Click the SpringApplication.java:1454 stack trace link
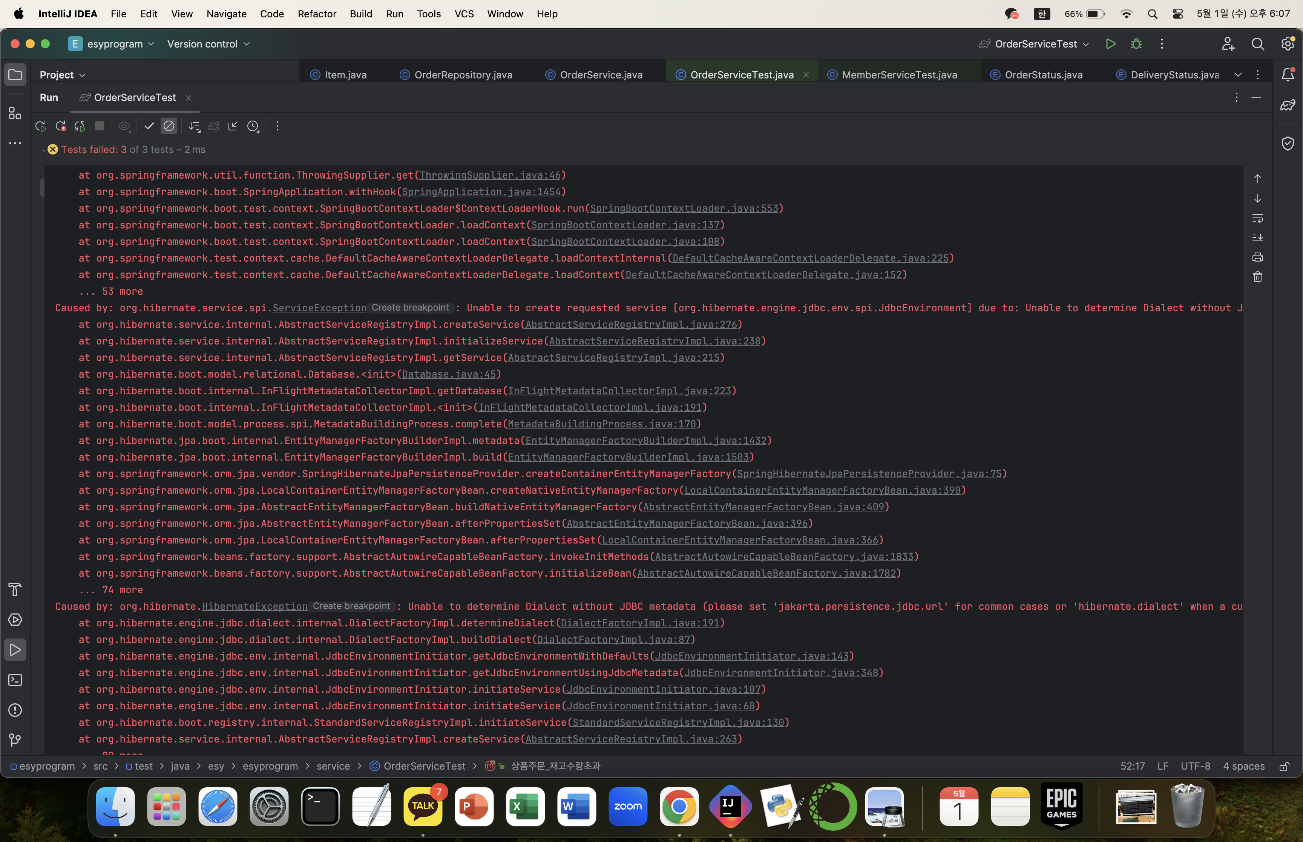The height and width of the screenshot is (842, 1303). 481,192
